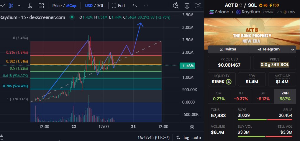Screen dimensions: 300x141
Task: Copy the ACT B token address
Action: (x=240, y=5)
